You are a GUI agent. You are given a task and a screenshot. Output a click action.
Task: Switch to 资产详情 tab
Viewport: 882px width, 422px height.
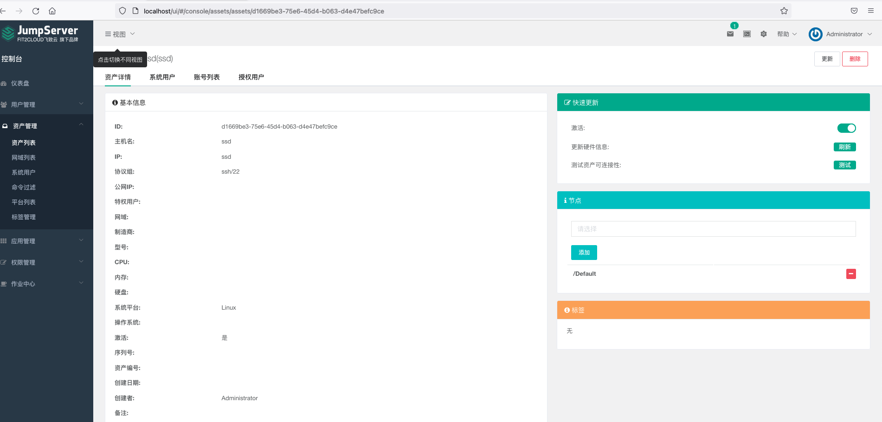point(118,77)
